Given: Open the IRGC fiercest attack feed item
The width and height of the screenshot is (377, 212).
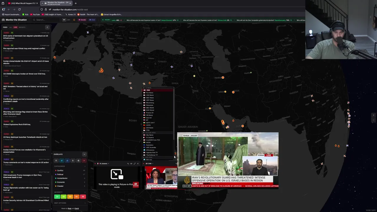Looking at the screenshot, I should (x=26, y=87).
